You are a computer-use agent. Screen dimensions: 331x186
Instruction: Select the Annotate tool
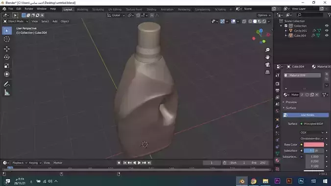point(7,84)
